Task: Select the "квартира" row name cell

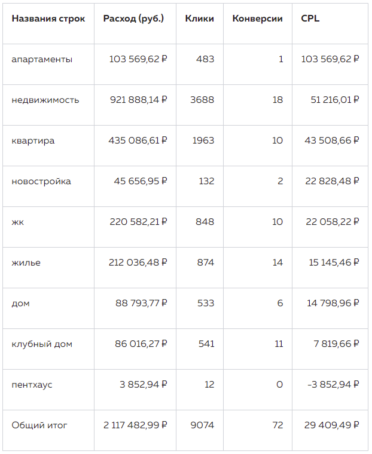Action: click(x=33, y=141)
